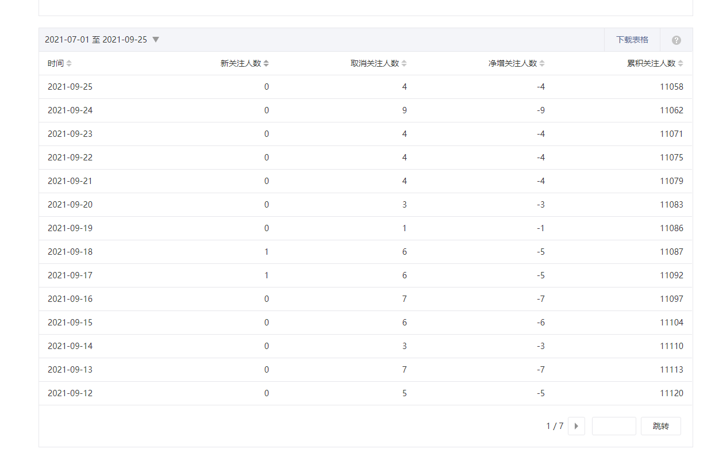Click the 下载表格 button

632,40
